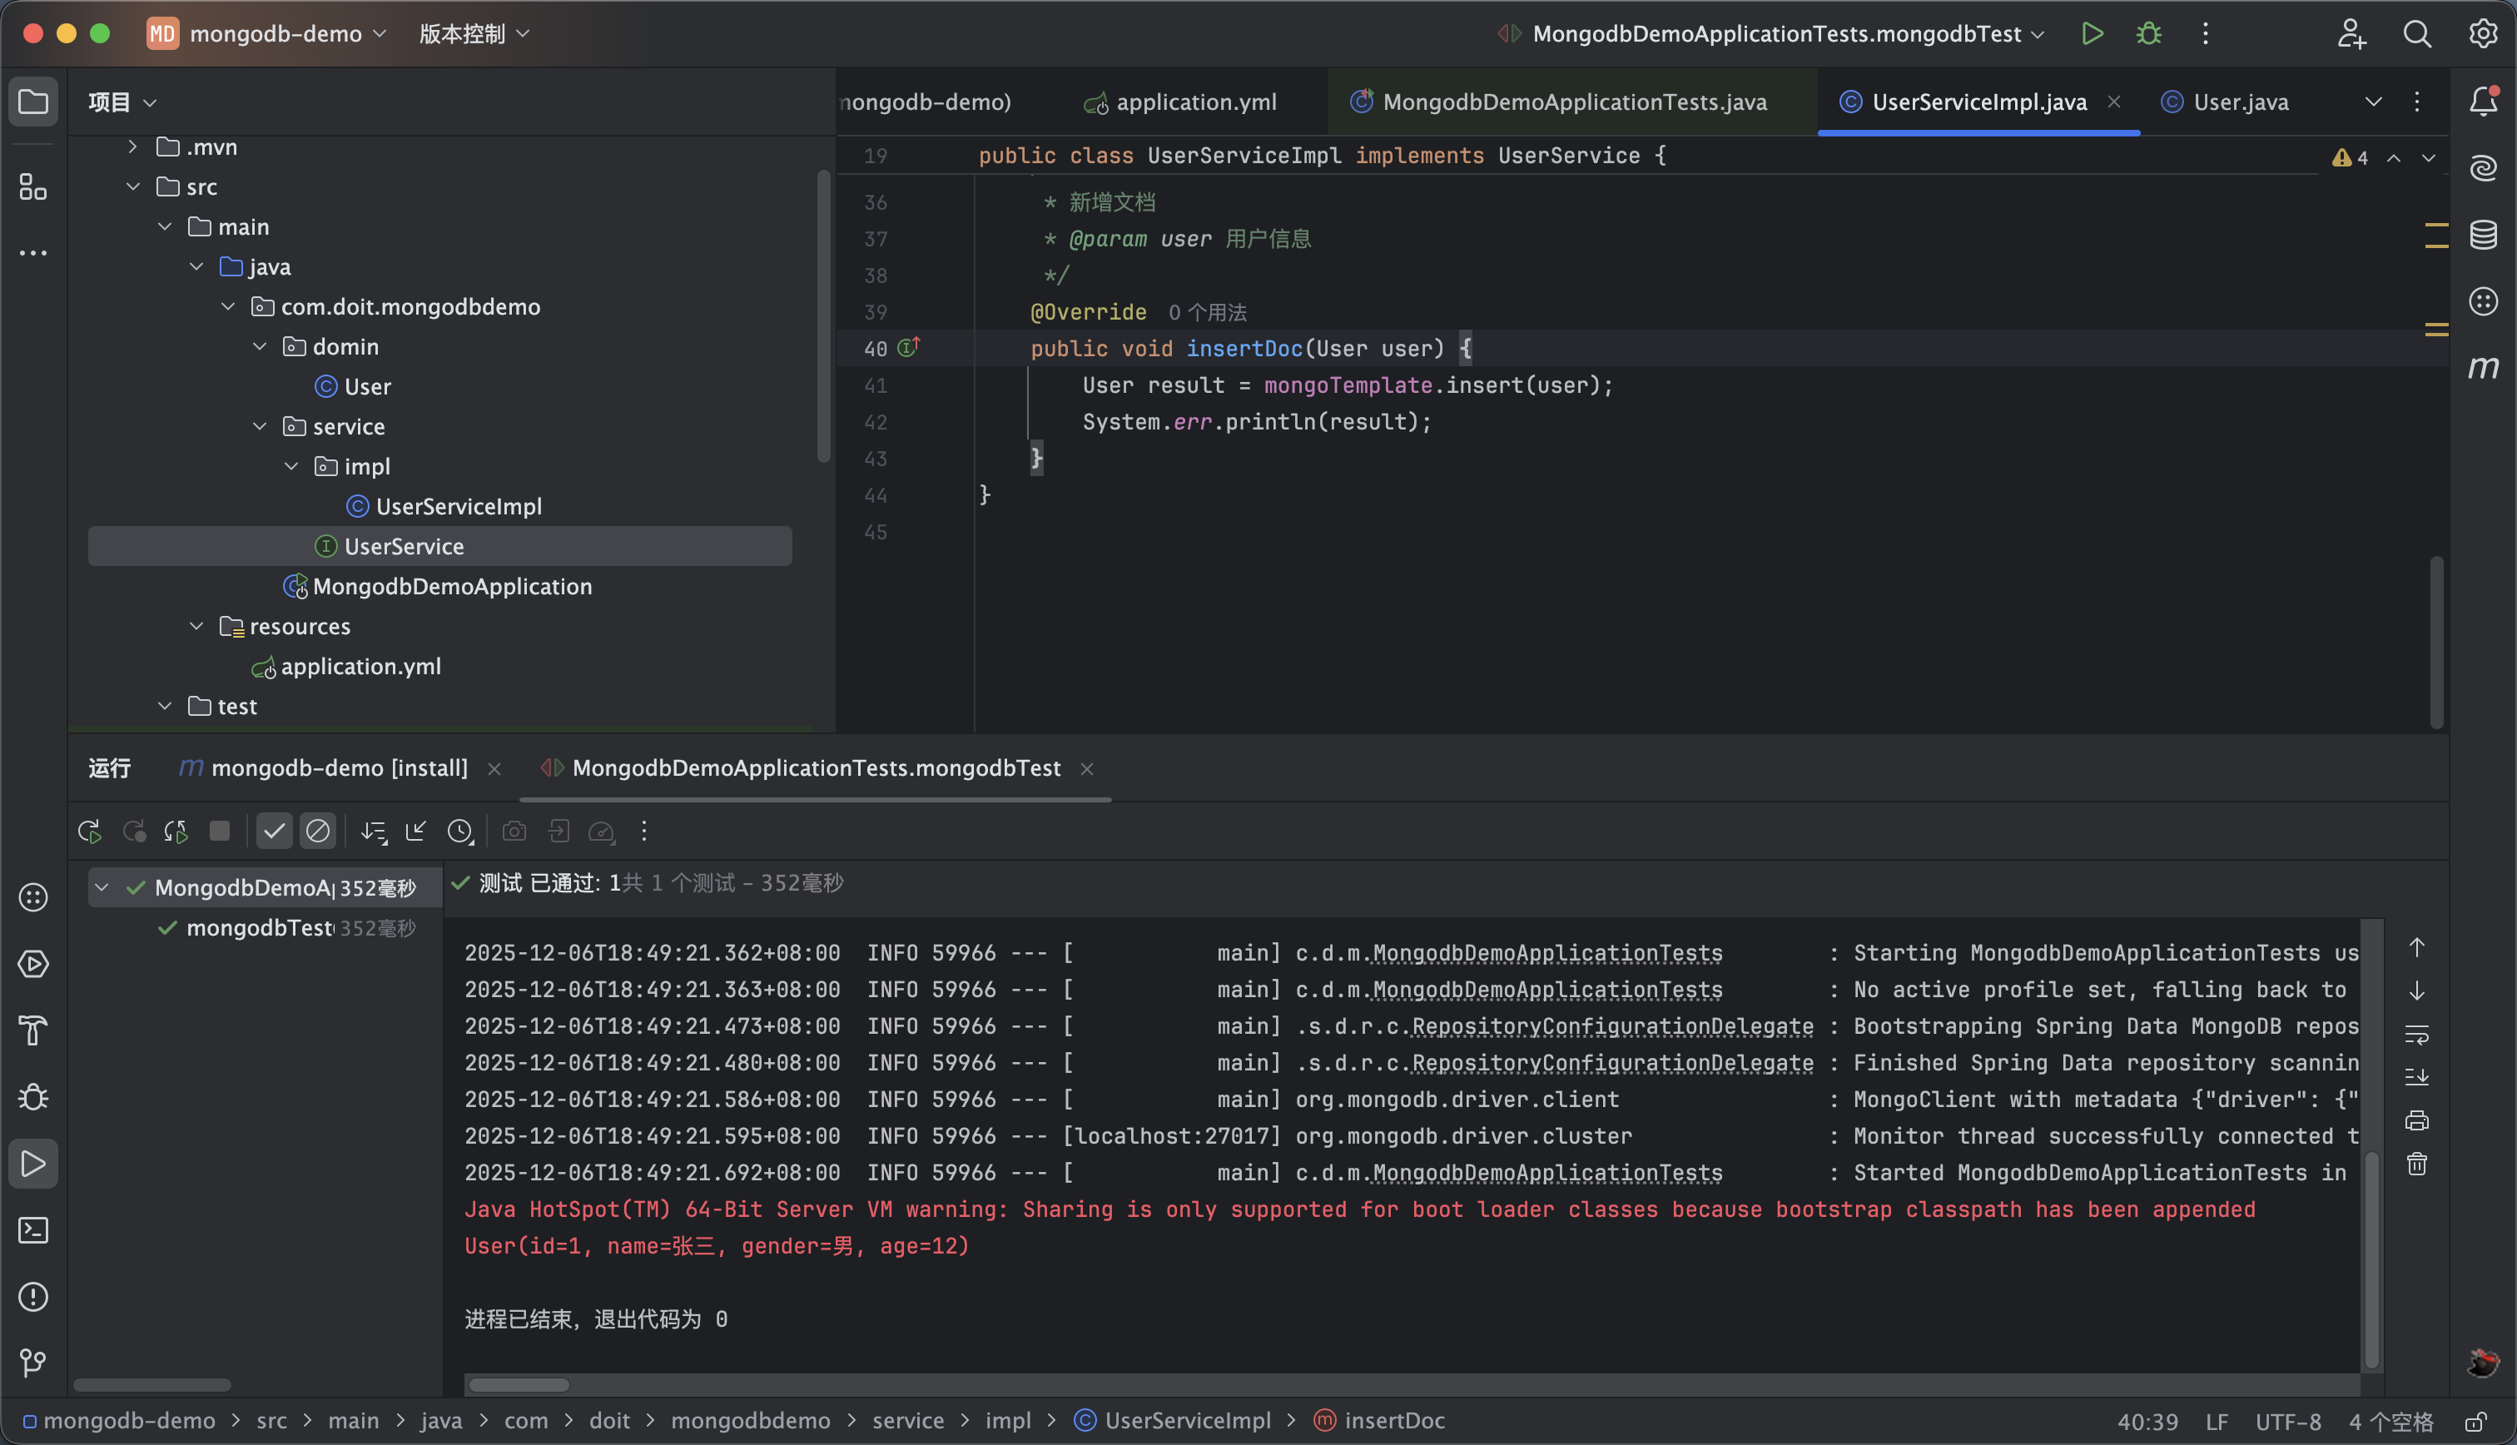Click the clear console trash icon
Viewport: 2517px width, 1445px height.
[2417, 1163]
